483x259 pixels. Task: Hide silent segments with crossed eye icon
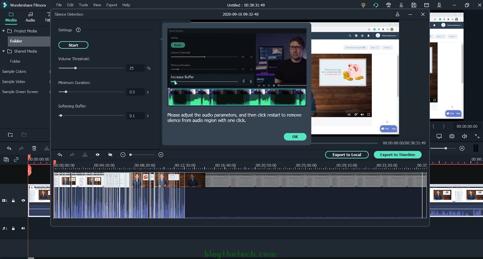coord(110,155)
